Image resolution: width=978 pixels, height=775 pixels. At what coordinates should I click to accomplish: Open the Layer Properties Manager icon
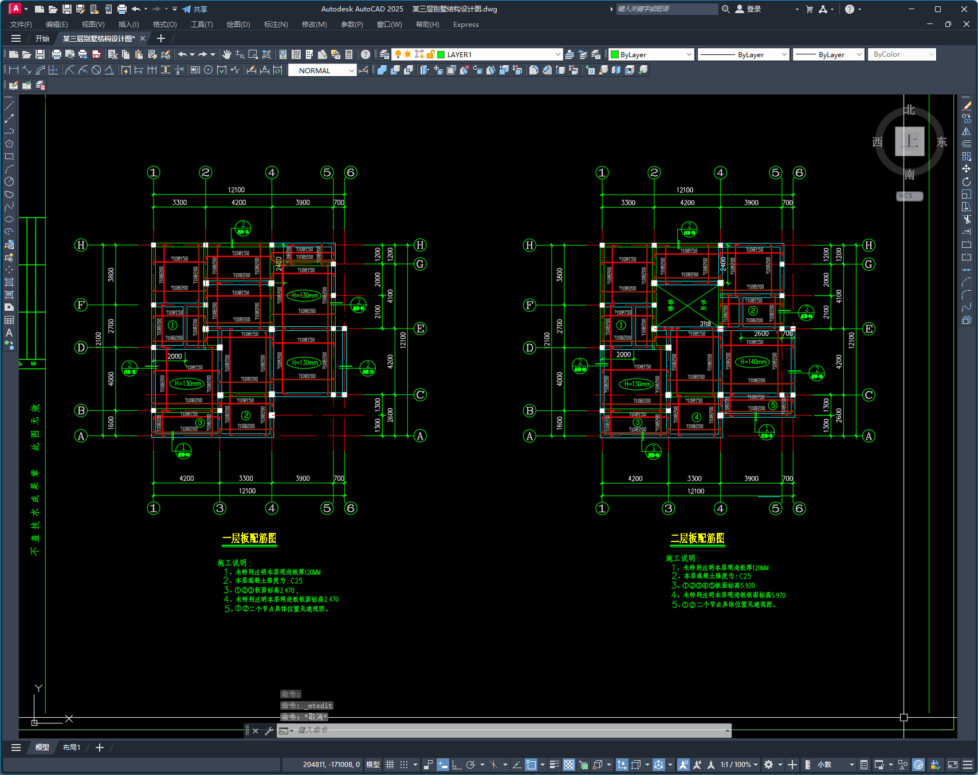[x=384, y=54]
